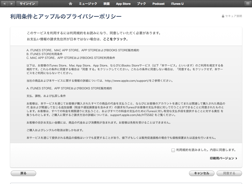Switch to the App Store section
The image size is (252, 184).
point(123,4)
